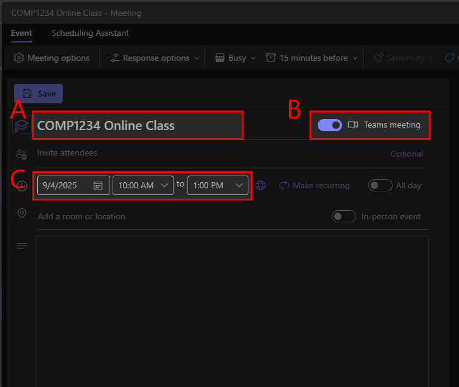Switch on the In-person event toggle
This screenshot has width=459, height=387.
pyautogui.click(x=344, y=216)
